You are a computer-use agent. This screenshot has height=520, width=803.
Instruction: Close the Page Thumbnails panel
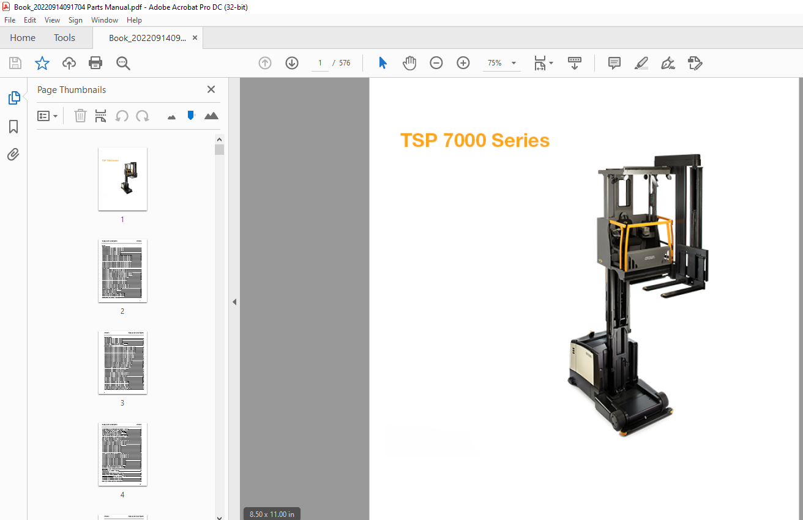211,89
